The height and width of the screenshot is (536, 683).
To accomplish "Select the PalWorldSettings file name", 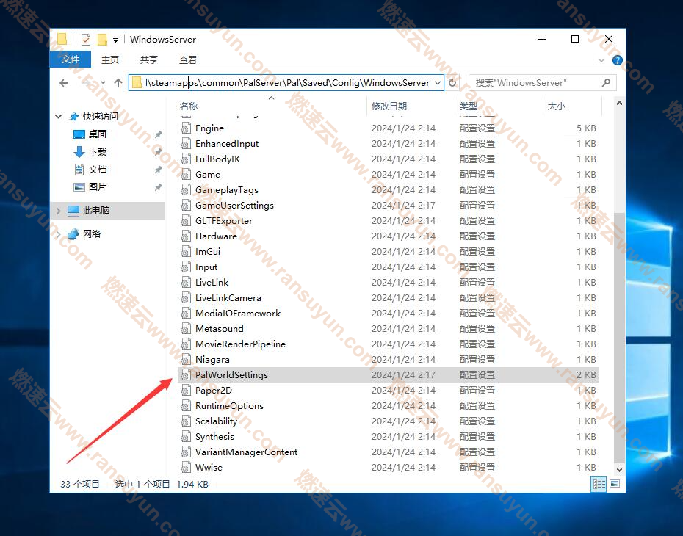I will (231, 375).
